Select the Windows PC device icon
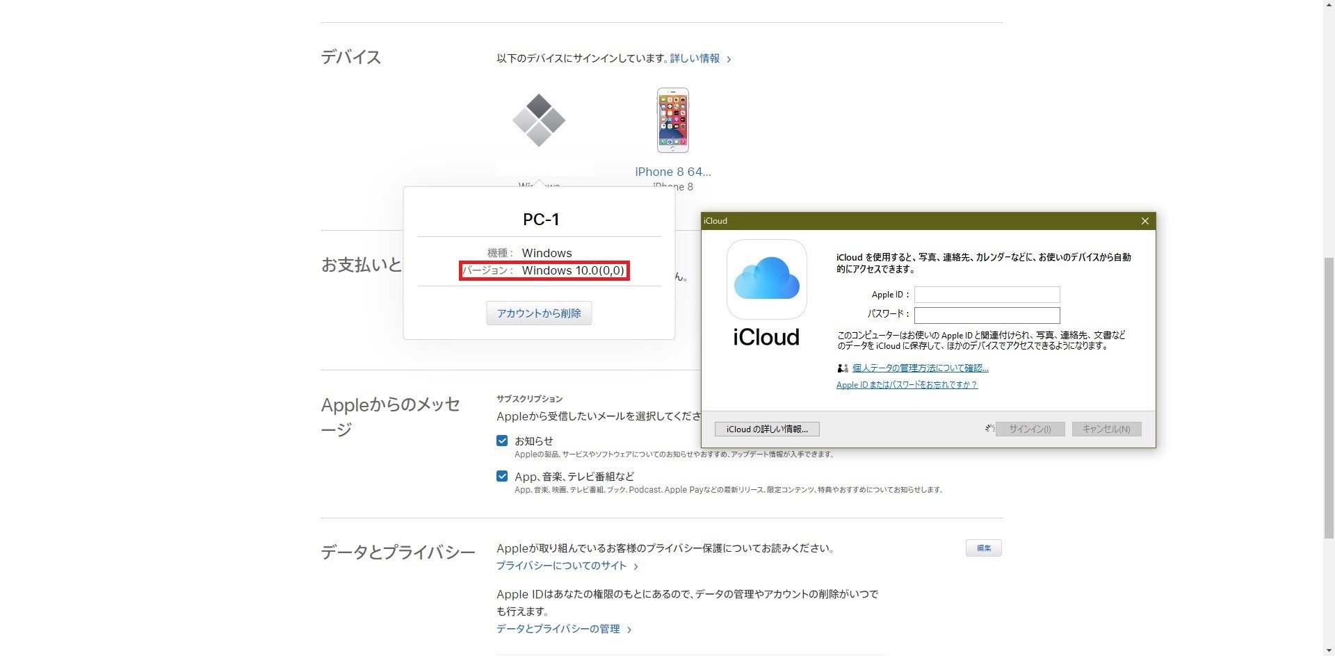The height and width of the screenshot is (656, 1335). 539,120
